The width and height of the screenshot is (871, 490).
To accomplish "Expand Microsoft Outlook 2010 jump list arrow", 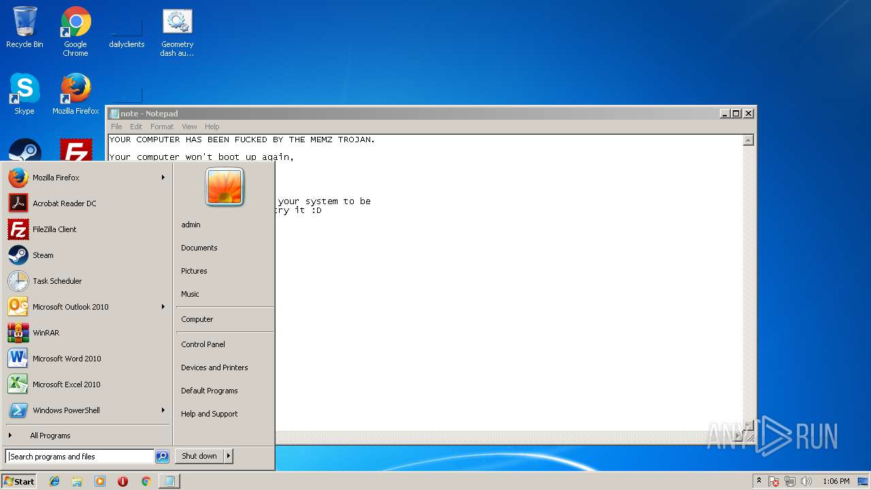I will (163, 307).
